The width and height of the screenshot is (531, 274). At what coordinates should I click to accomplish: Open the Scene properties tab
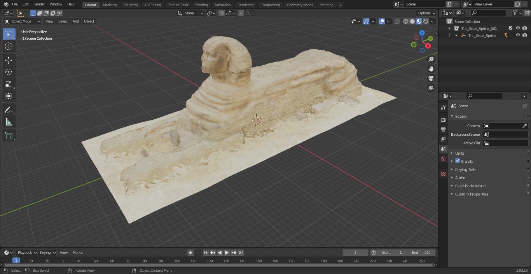point(443,149)
